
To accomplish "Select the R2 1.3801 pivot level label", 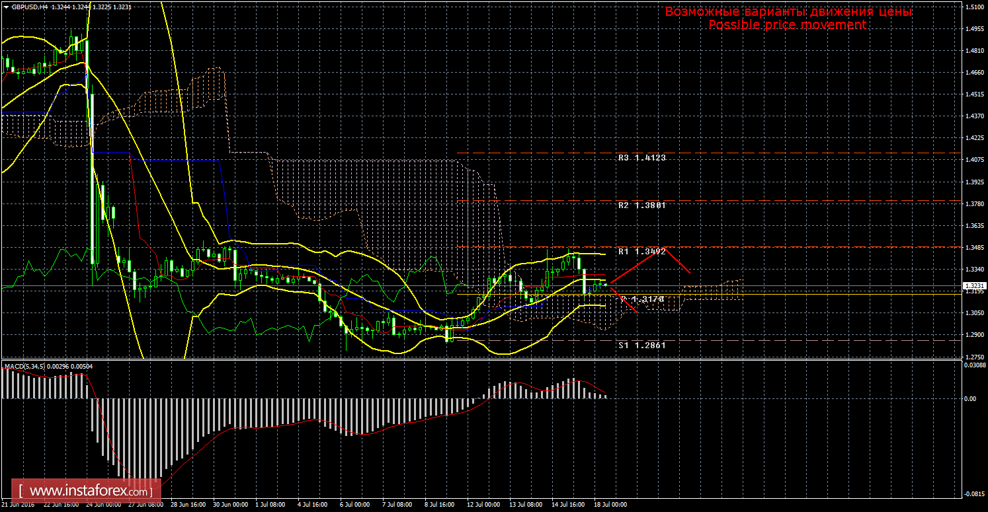I will (641, 205).
